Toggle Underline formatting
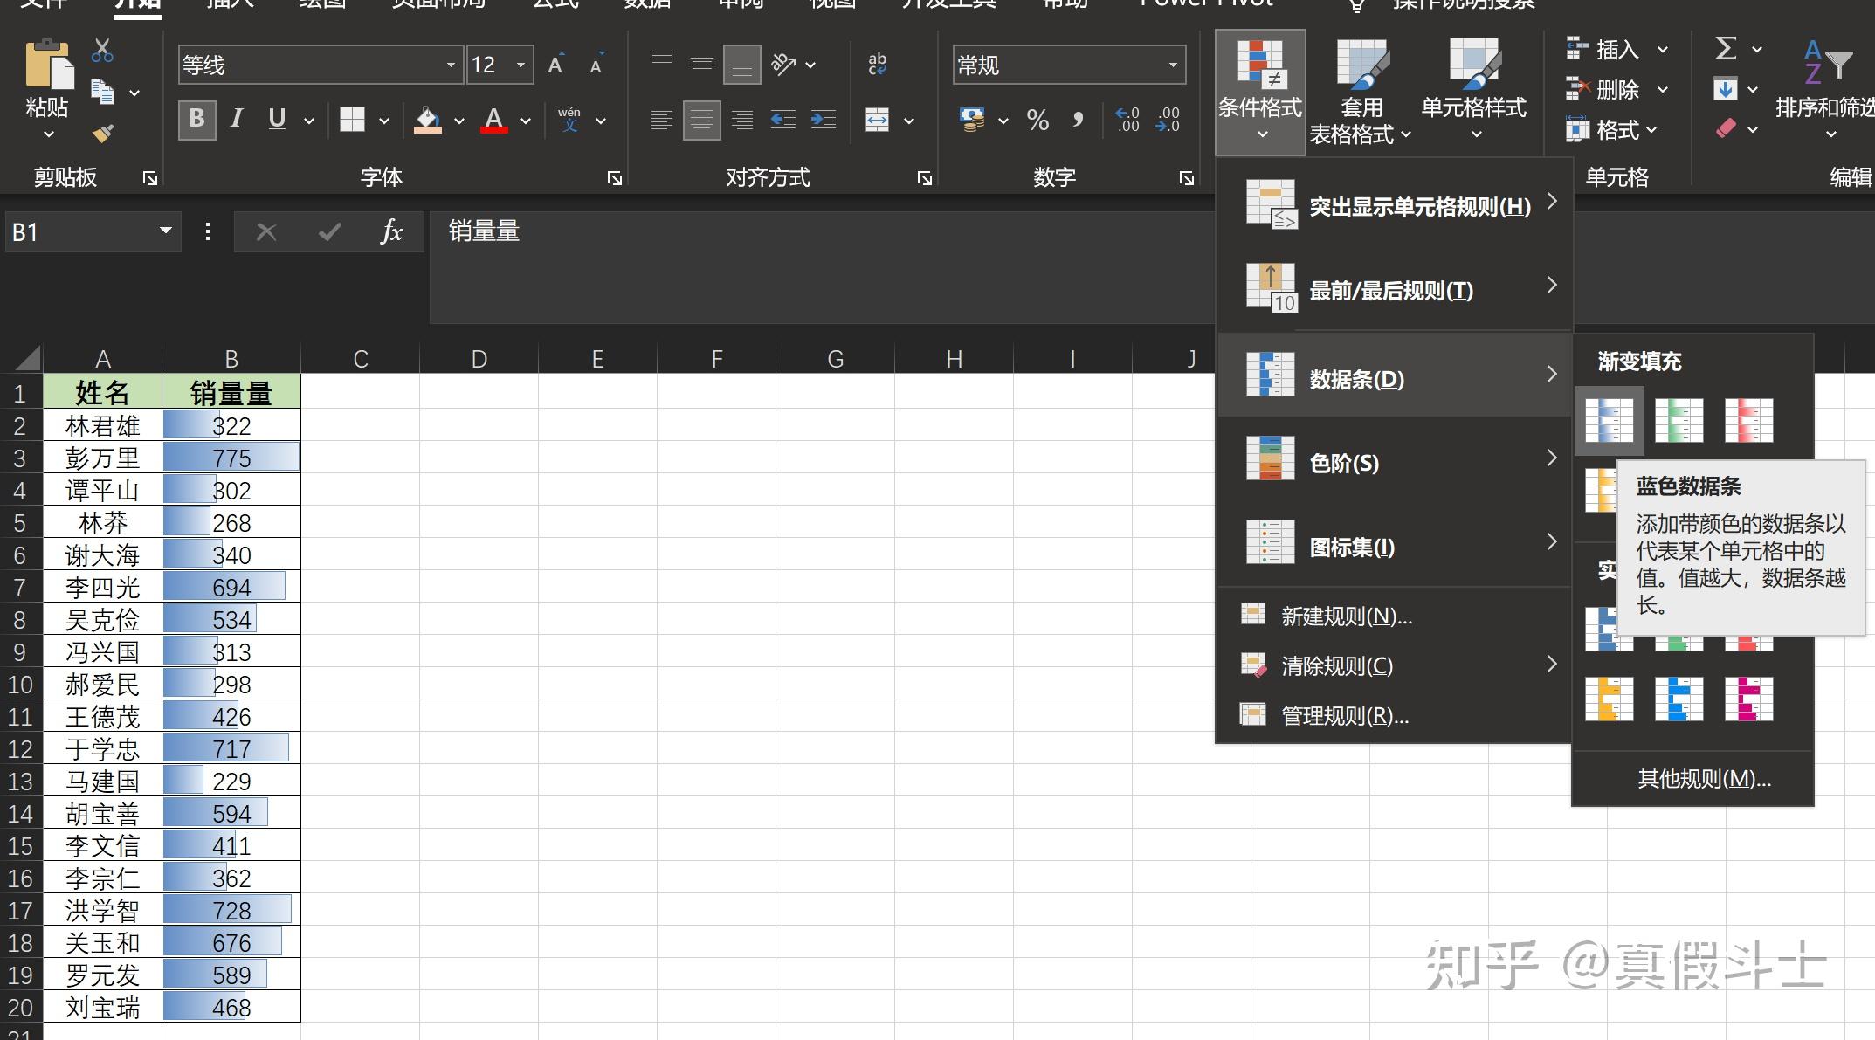Viewport: 1875px width, 1040px height. click(277, 119)
